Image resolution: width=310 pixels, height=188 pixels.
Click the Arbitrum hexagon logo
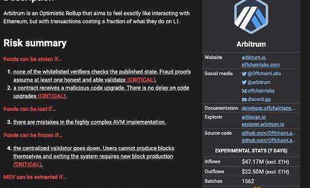(x=251, y=16)
